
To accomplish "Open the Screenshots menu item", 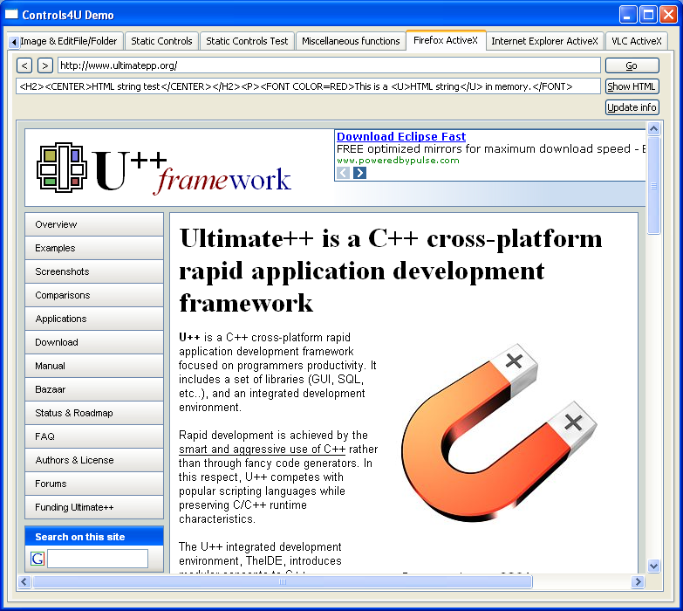I will click(94, 271).
